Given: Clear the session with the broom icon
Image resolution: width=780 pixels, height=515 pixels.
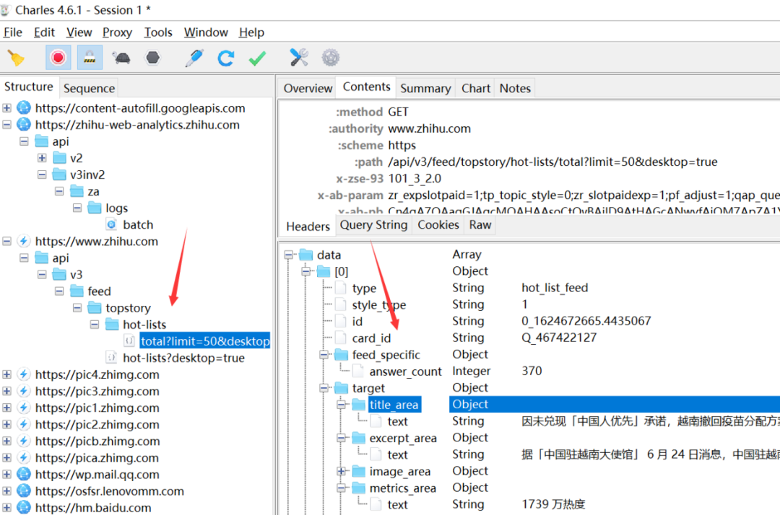Looking at the screenshot, I should [16, 58].
